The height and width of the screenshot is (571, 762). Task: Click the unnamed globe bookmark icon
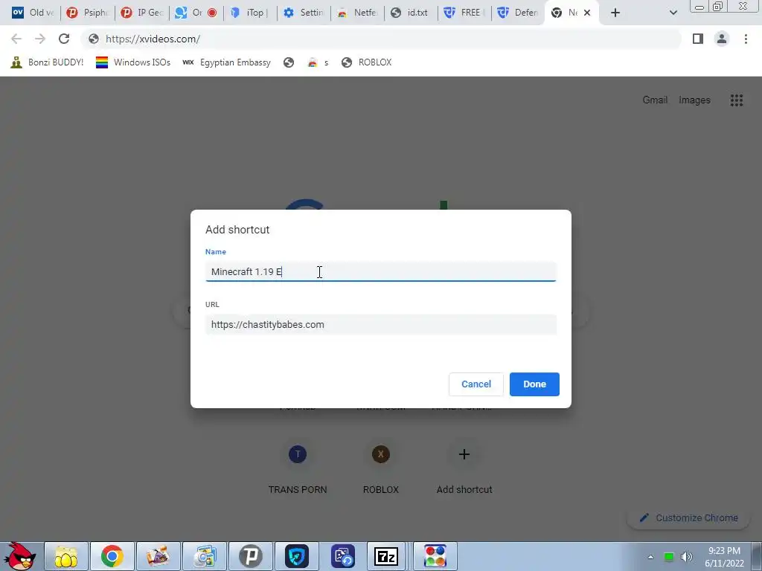point(289,62)
